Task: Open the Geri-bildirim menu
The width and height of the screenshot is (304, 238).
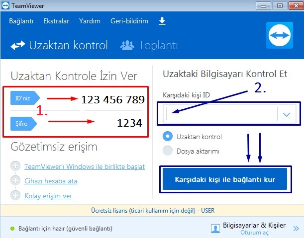Action: pyautogui.click(x=129, y=21)
